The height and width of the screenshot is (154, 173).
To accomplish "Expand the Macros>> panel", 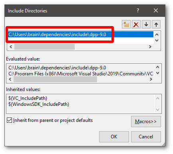I will [146, 122].
